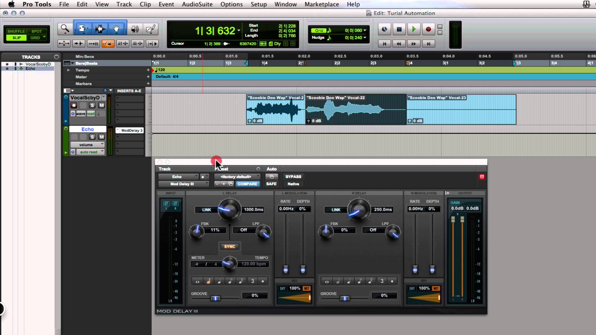Open the AudioSuite menu
The width and height of the screenshot is (596, 335).
point(197,4)
